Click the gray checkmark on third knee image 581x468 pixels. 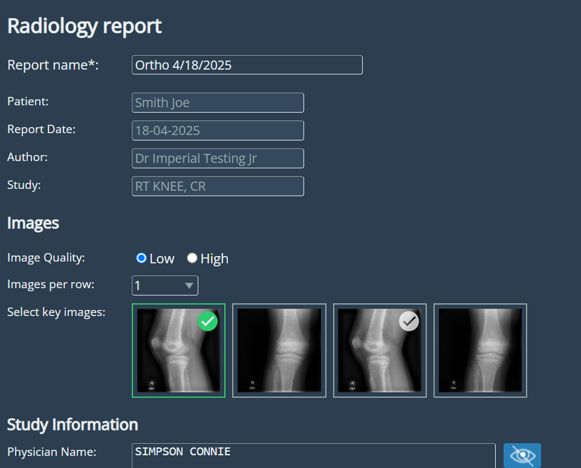(409, 321)
